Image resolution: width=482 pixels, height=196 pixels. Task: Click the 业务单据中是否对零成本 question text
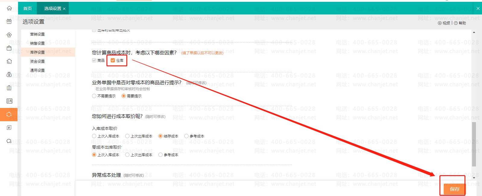click(137, 83)
